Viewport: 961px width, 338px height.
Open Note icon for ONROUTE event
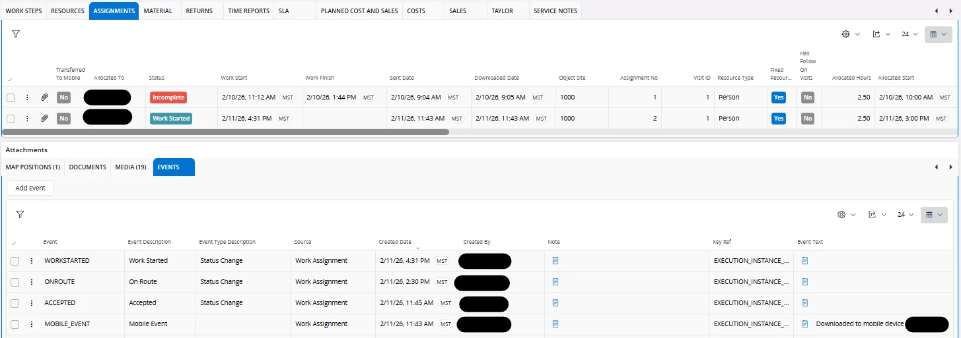tap(555, 282)
